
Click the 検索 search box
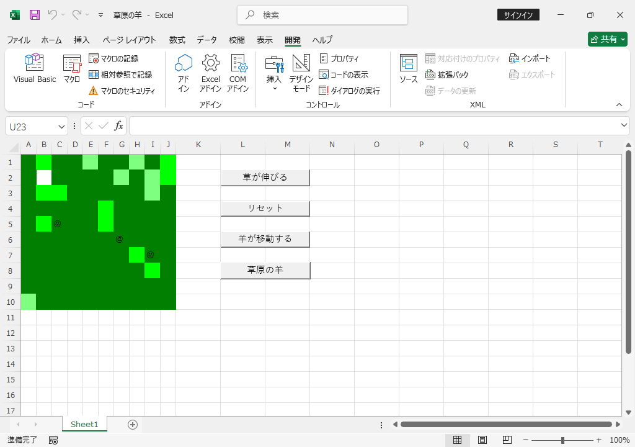pos(322,15)
